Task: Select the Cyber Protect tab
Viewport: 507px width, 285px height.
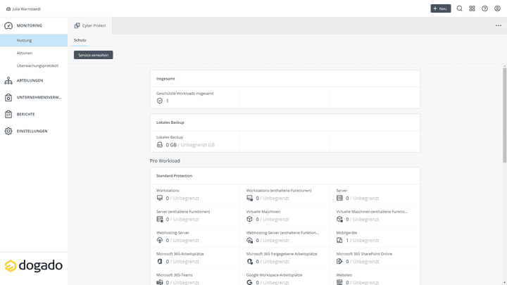Action: [90, 25]
